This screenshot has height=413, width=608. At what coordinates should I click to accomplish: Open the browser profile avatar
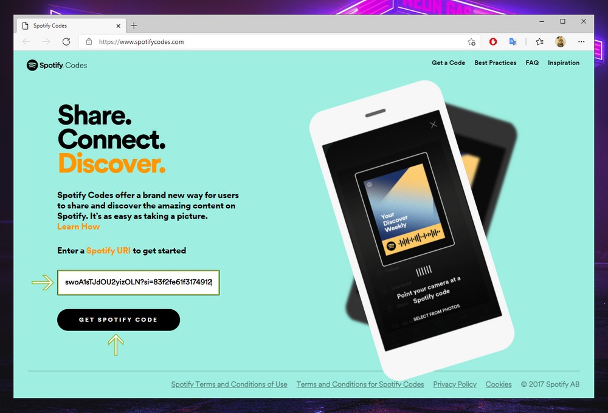coord(561,41)
